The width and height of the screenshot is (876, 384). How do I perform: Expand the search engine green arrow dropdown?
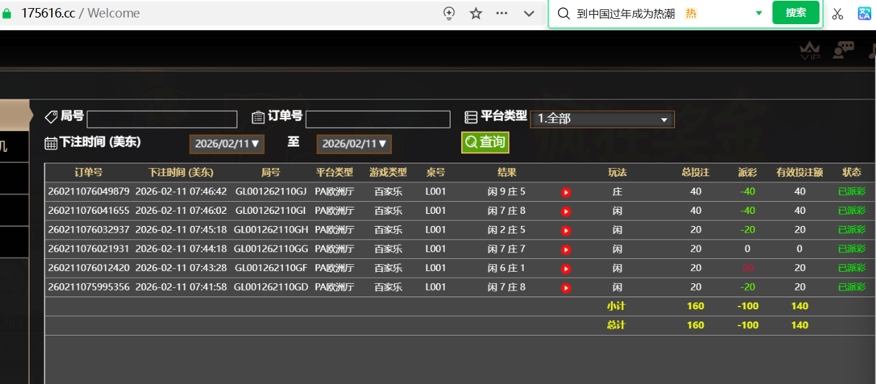pos(759,13)
